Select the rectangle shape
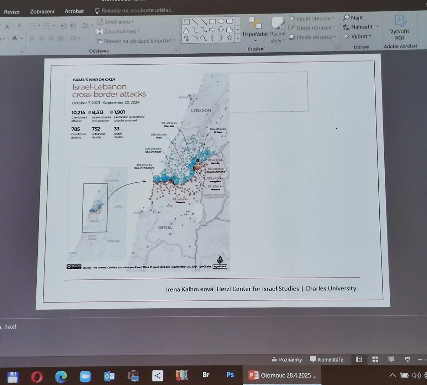This screenshot has width=427, height=385. pyautogui.click(x=212, y=22)
